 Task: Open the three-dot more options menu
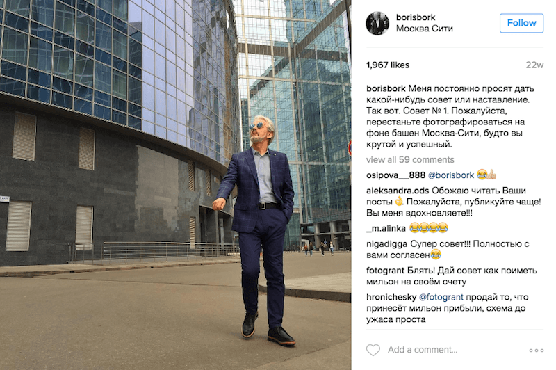coord(536,350)
